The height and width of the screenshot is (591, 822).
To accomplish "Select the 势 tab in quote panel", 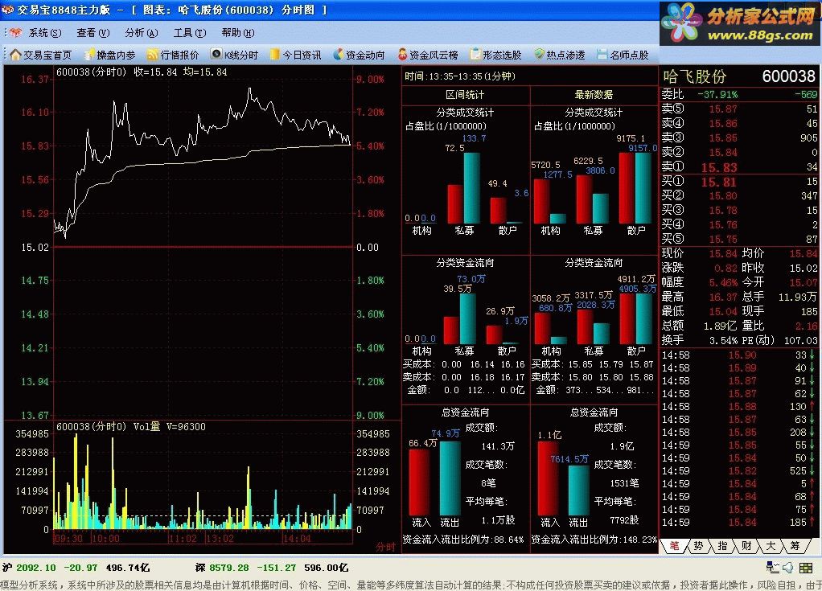I will pyautogui.click(x=698, y=546).
